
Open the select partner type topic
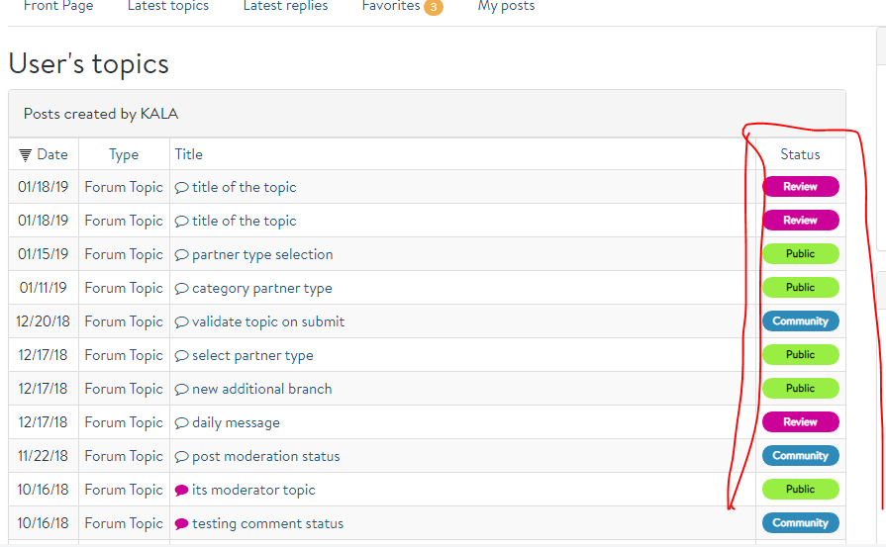252,355
